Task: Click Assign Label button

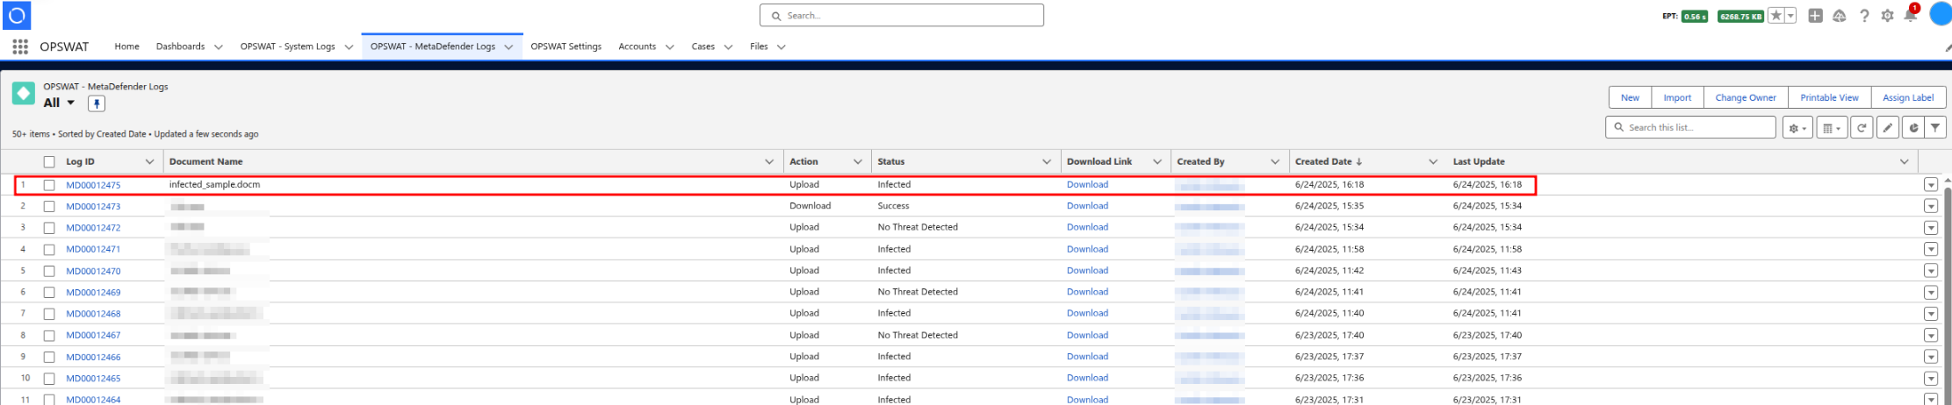Action: click(x=1908, y=98)
